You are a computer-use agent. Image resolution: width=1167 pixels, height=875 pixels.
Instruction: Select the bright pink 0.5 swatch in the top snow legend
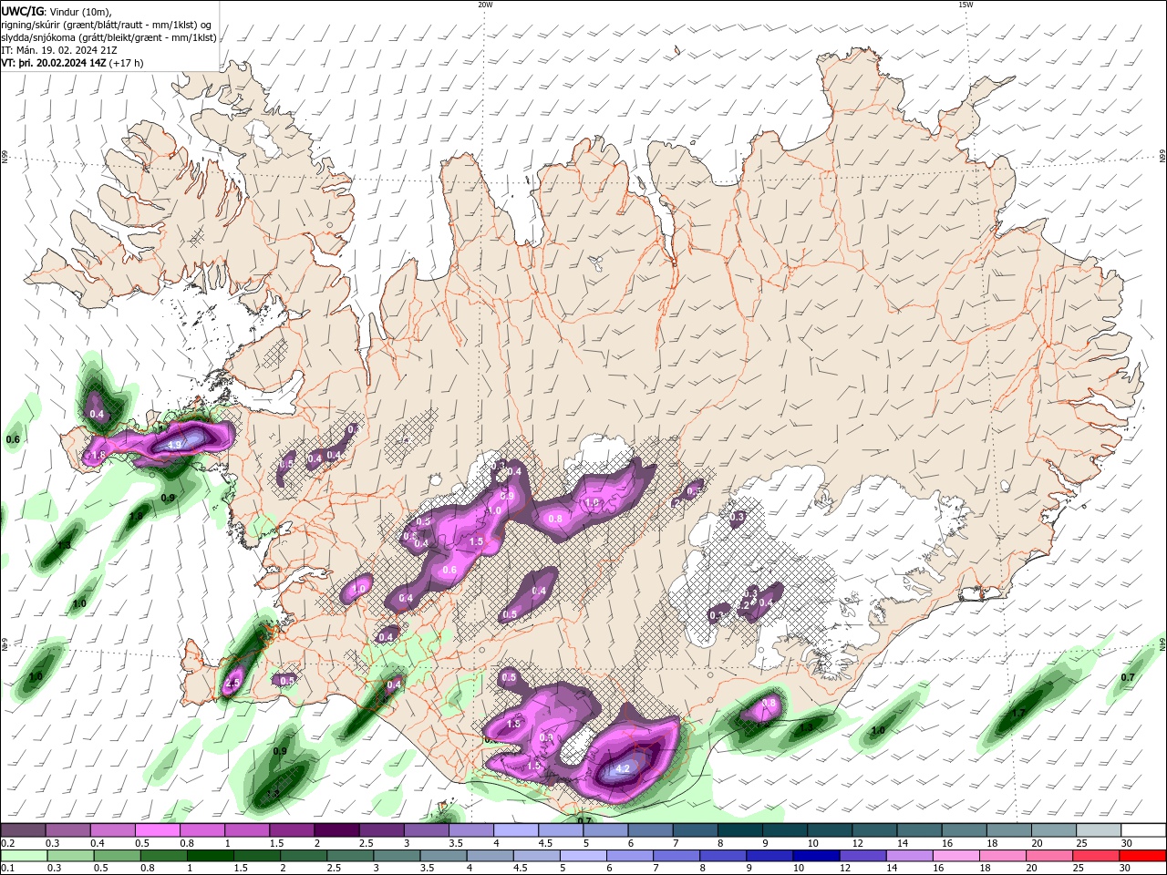[157, 830]
